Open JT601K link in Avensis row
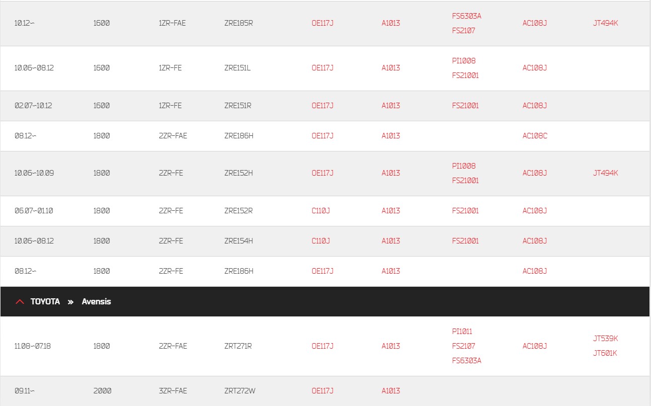The height and width of the screenshot is (406, 651). [605, 353]
